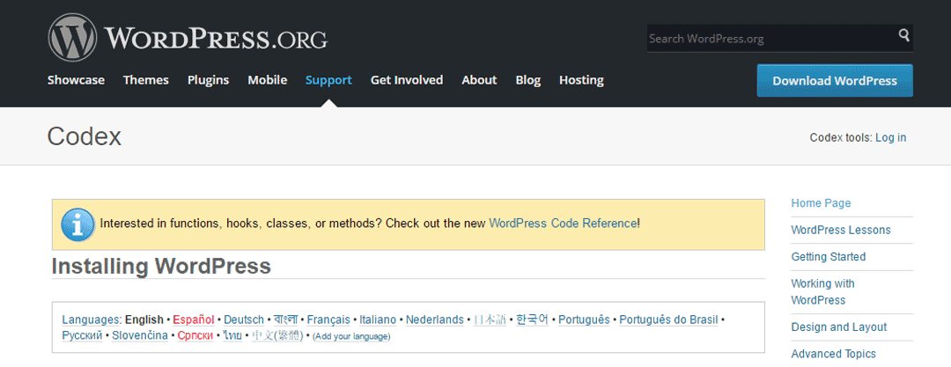
Task: Select the 日本語 language link
Action: tap(490, 319)
